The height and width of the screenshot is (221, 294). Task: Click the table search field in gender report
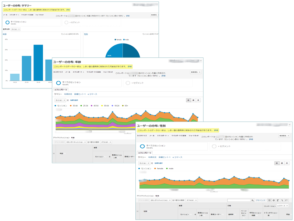[x=238, y=200]
